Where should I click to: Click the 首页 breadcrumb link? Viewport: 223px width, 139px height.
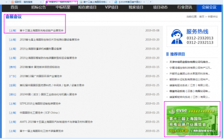(x=202, y=17)
